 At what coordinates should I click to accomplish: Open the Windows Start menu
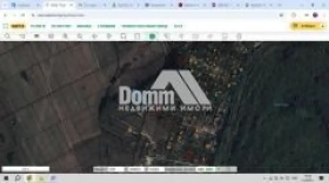pos(6,178)
